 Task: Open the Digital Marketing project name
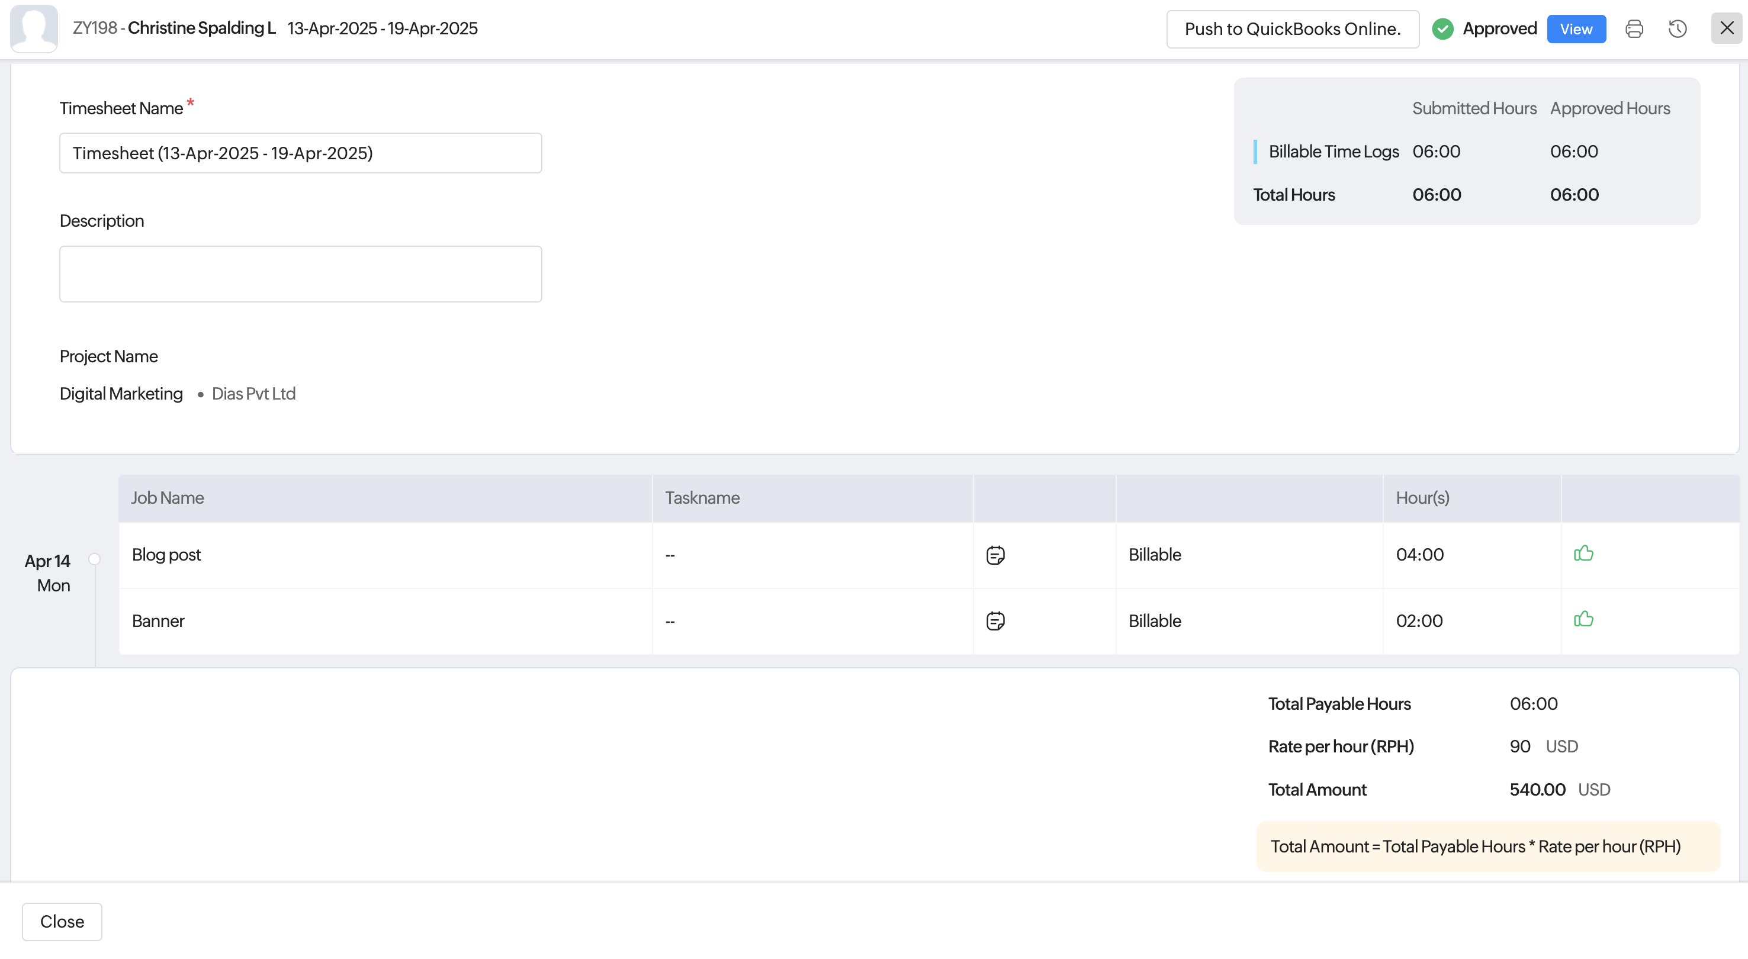pyautogui.click(x=121, y=394)
